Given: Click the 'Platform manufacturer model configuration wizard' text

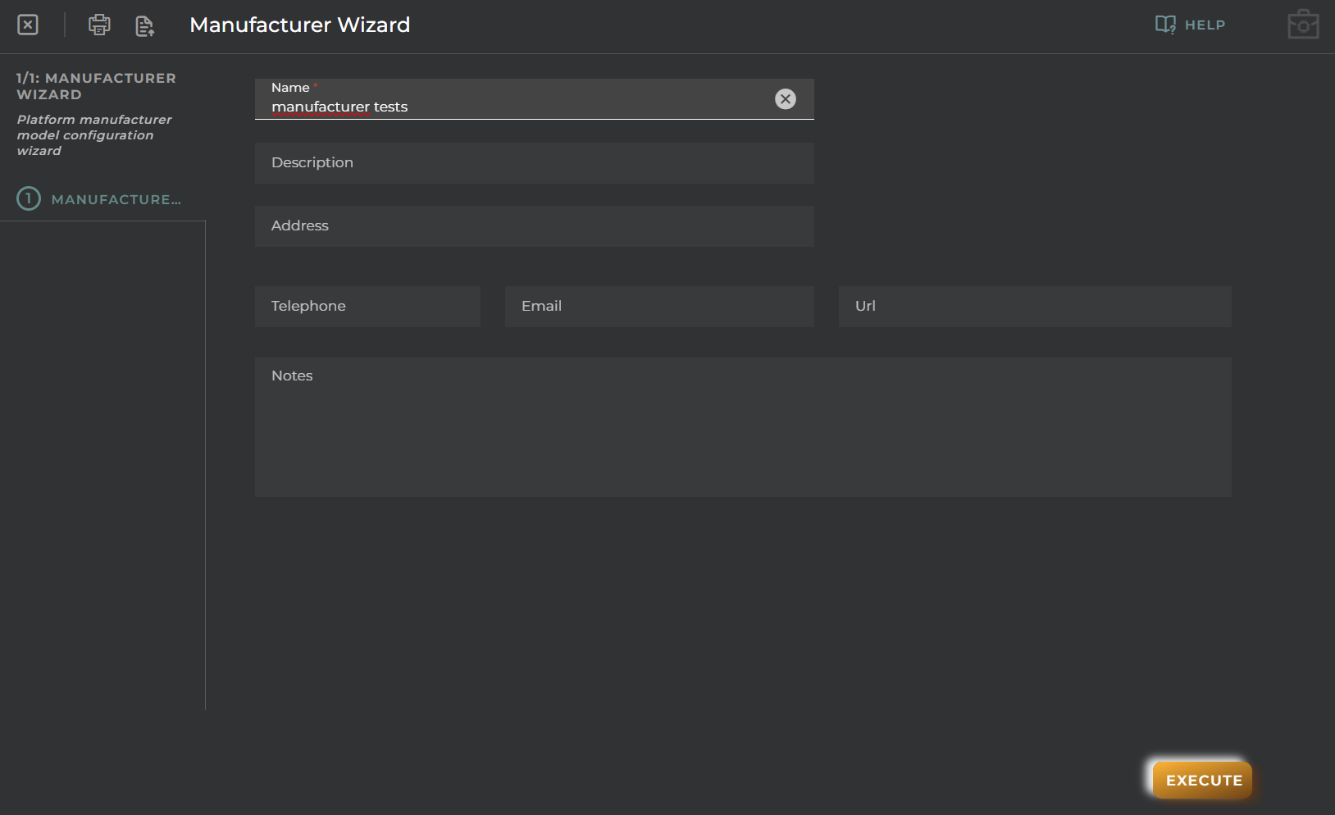Looking at the screenshot, I should coord(94,135).
